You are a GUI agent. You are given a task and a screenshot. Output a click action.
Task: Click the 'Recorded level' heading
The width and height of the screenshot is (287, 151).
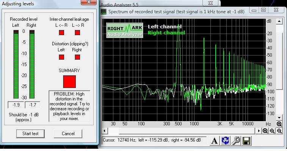[x=24, y=19]
